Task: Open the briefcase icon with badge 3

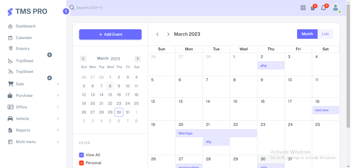Action: coord(313,8)
